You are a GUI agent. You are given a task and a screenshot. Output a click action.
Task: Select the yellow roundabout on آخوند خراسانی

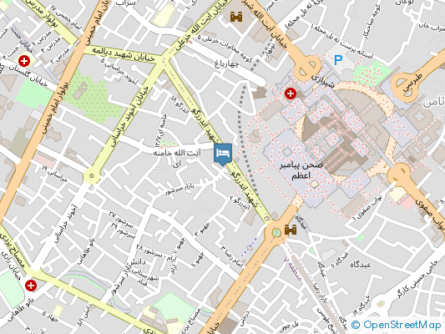[91, 175]
